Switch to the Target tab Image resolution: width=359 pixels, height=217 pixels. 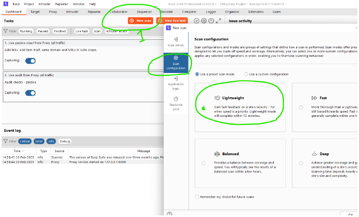tap(35, 12)
